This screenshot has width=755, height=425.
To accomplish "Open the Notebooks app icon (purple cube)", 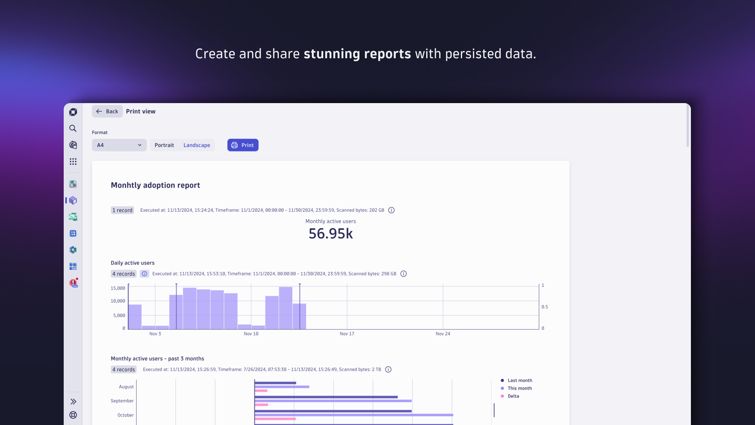I will (x=73, y=200).
